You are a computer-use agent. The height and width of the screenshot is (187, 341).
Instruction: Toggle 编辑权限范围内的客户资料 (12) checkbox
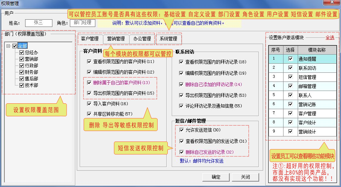[x=89, y=72]
